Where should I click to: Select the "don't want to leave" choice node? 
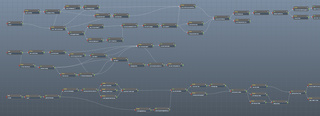(36, 52)
